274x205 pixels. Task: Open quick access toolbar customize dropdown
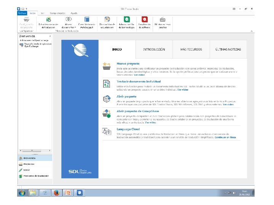pos(26,8)
